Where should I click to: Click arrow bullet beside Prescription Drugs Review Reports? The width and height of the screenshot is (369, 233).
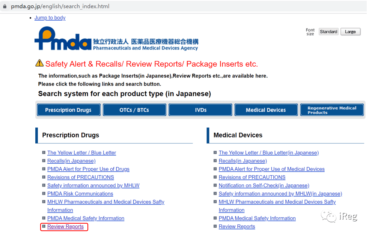[44, 226]
